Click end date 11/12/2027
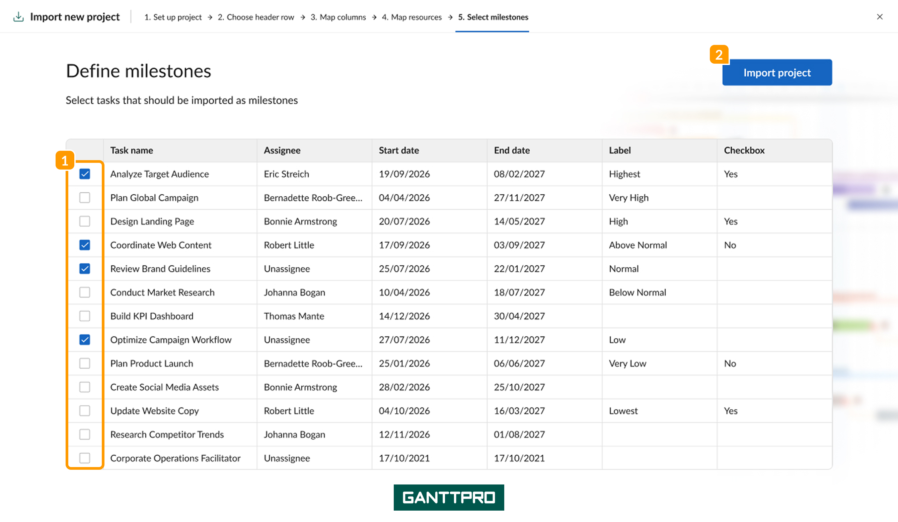This screenshot has width=898, height=522. [x=519, y=340]
